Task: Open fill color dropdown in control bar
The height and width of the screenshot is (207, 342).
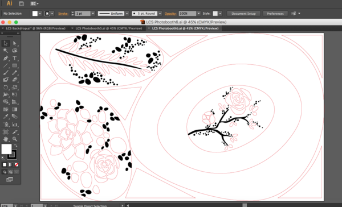Action: tap(40, 14)
